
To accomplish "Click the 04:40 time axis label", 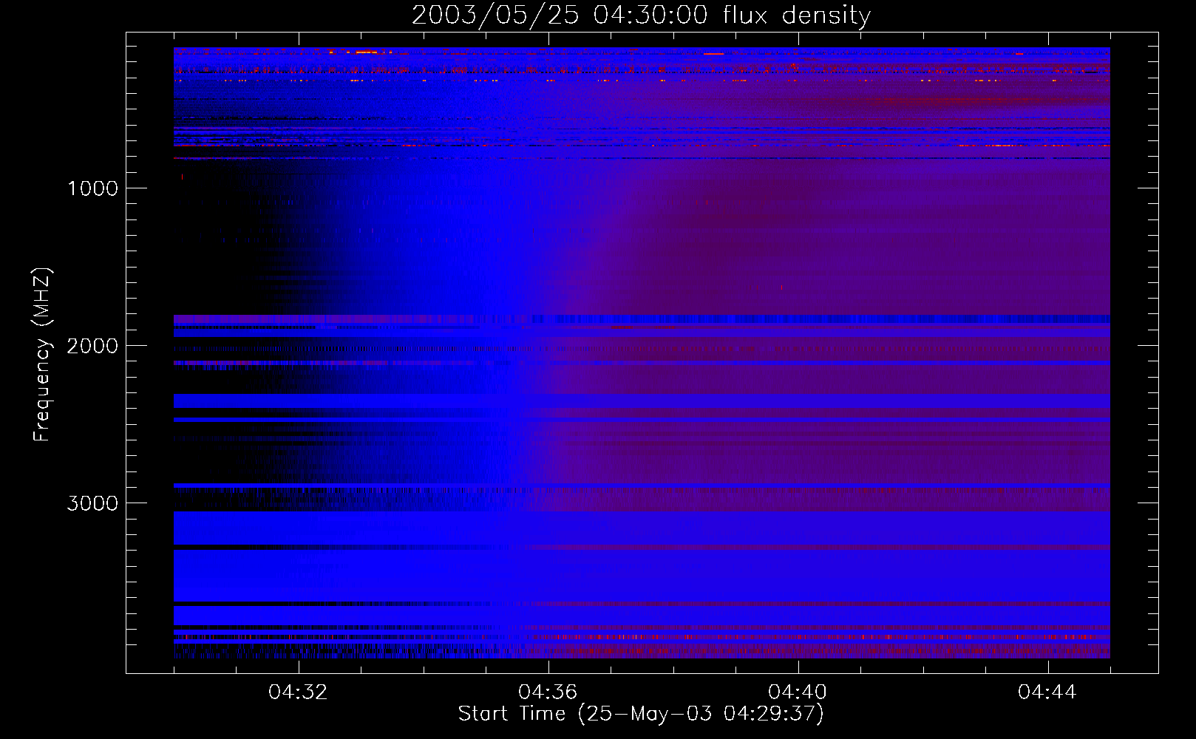I will point(798,692).
